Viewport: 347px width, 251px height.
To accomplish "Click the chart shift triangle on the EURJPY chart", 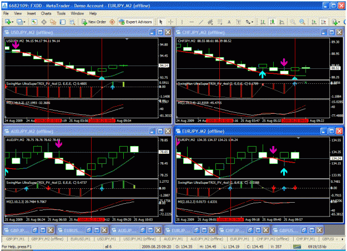I will point(298,138).
